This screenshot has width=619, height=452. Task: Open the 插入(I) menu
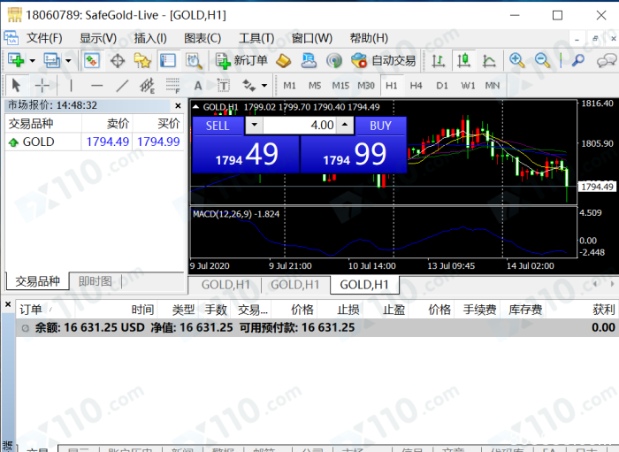[150, 38]
